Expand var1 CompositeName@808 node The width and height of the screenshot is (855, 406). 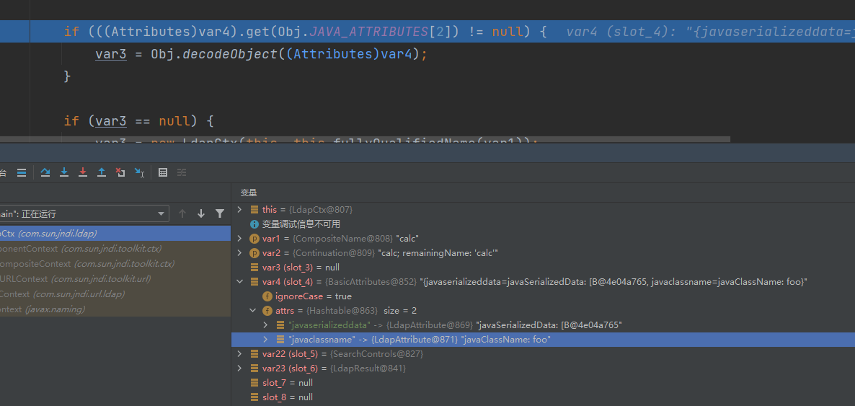[239, 239]
